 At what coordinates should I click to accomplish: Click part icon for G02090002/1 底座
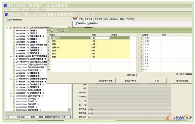point(14,30)
